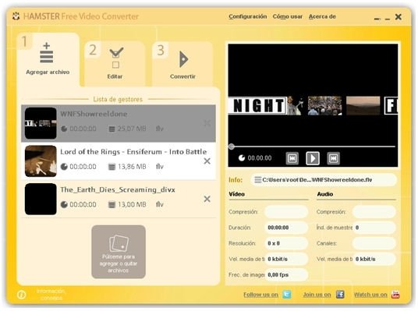Click the 13,00 MB file size text
Image resolution: width=418 pixels, height=311 pixels.
(x=132, y=204)
